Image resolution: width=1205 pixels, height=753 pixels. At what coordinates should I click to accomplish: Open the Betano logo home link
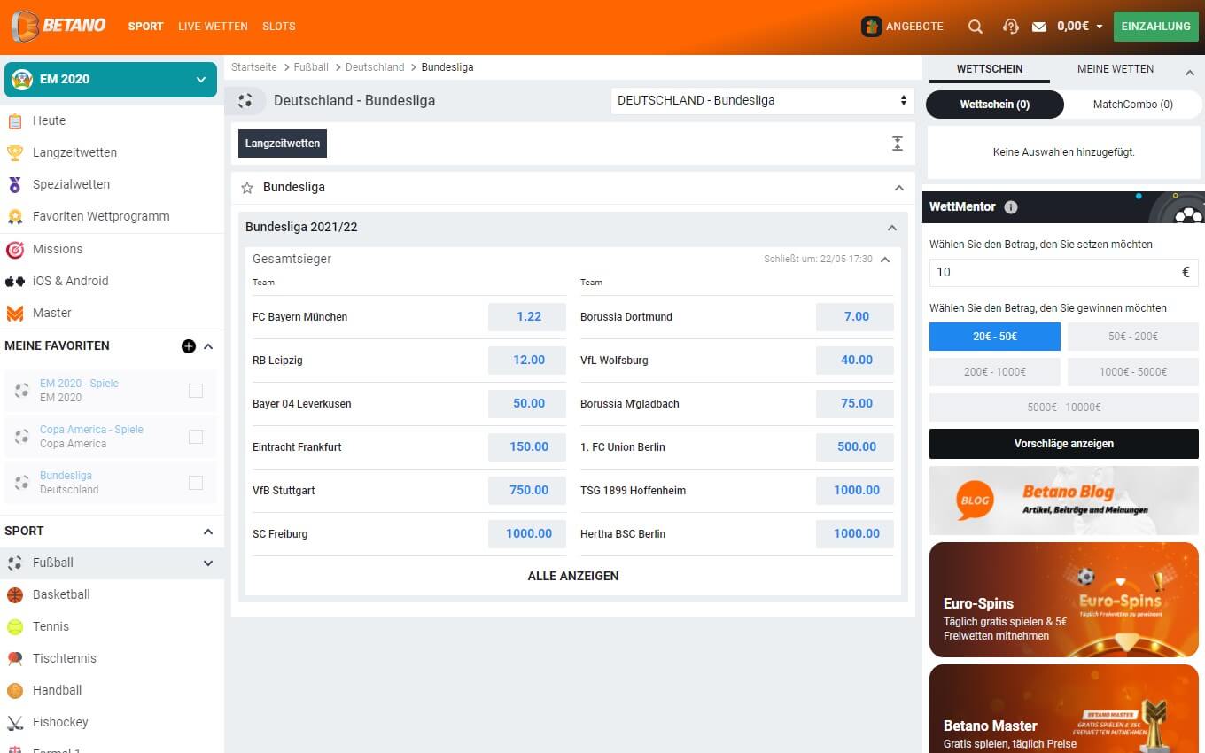(x=58, y=26)
